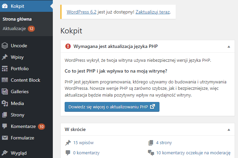Click Dowiedz się więcej o aktualizowaniu PHP
Image resolution: width=238 pixels, height=158 pixels.
coord(112,107)
